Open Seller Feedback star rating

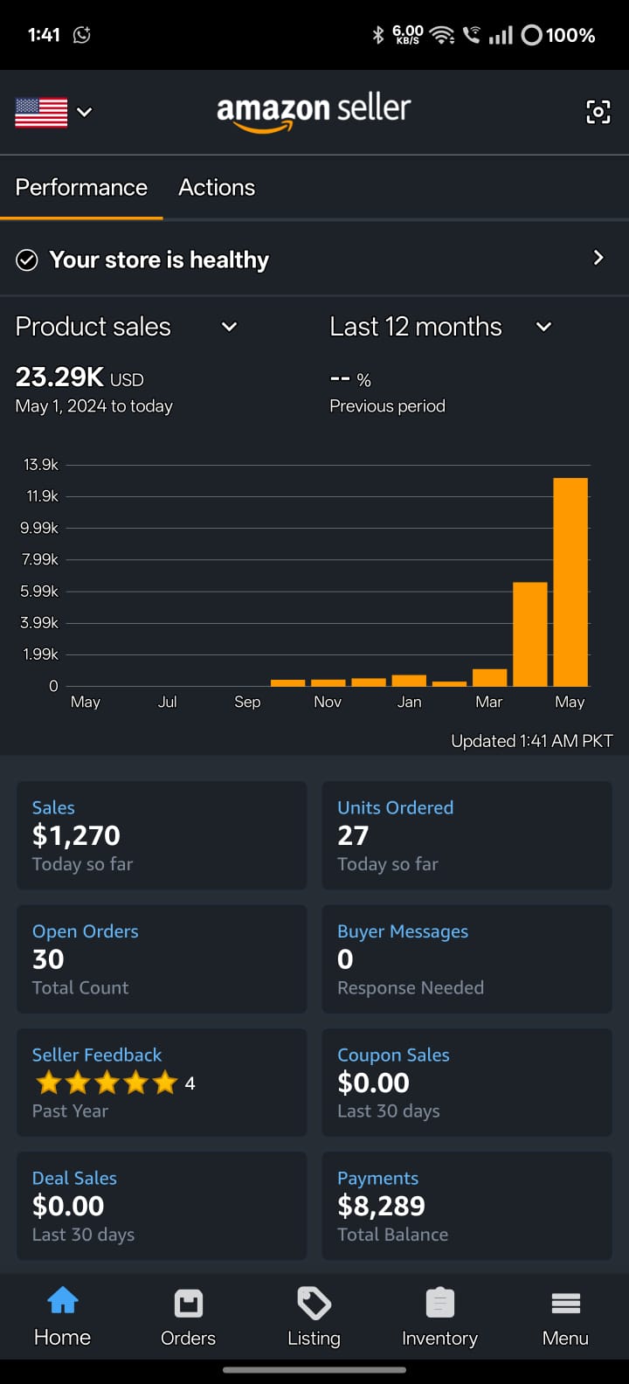107,1083
